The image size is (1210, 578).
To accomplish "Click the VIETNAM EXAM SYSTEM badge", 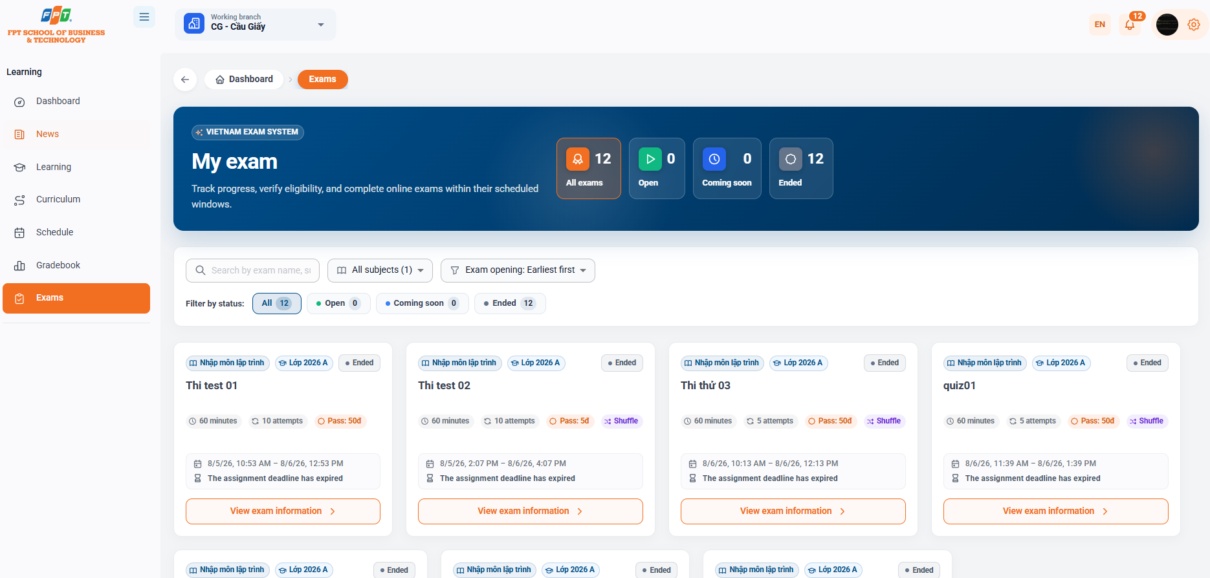I will click(x=248, y=133).
